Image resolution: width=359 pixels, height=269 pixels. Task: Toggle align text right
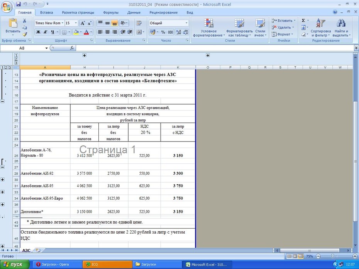tap(115, 32)
